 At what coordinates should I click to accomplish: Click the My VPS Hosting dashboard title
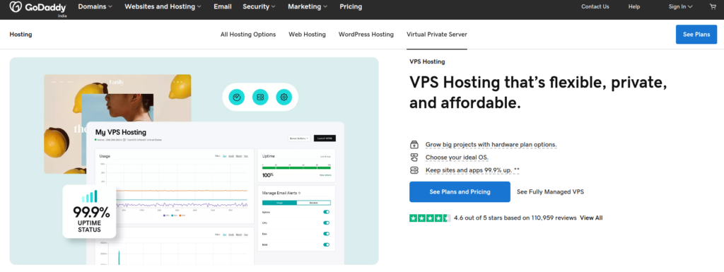(x=120, y=132)
